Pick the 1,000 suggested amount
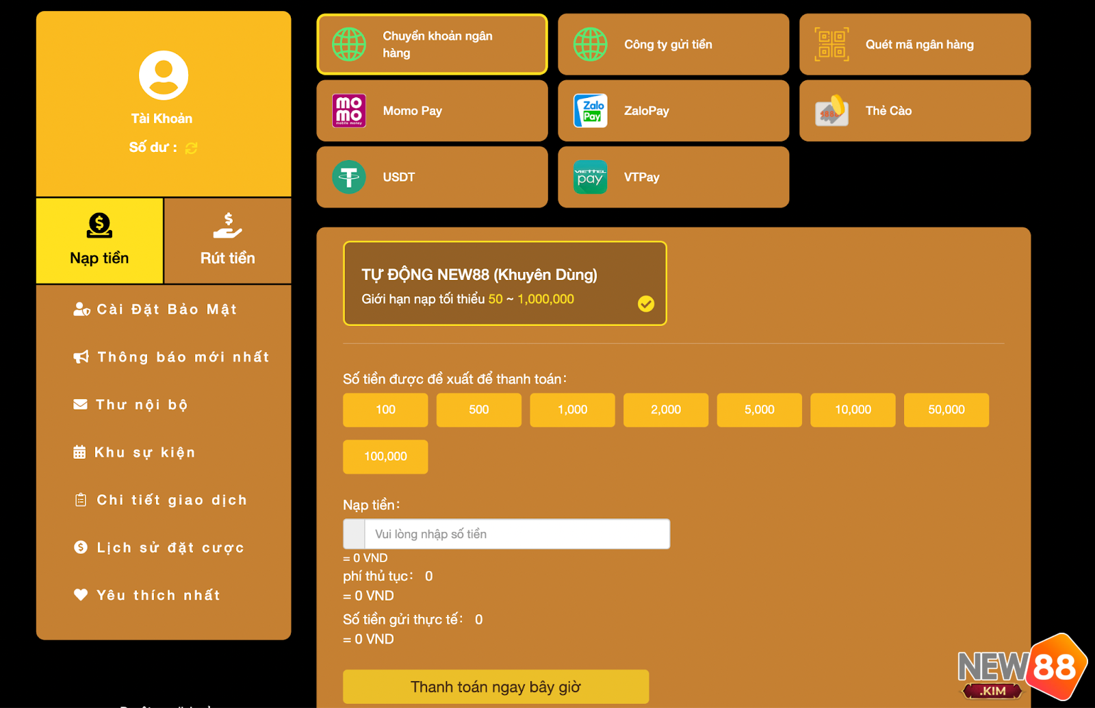Screen dimensions: 1095x708 pyautogui.click(x=572, y=410)
